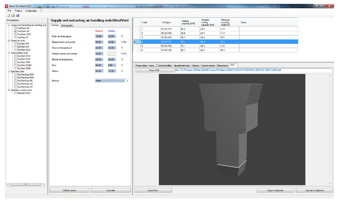This screenshot has width=340, height=201.
Task: Open the Project menu
Action: coord(17,10)
